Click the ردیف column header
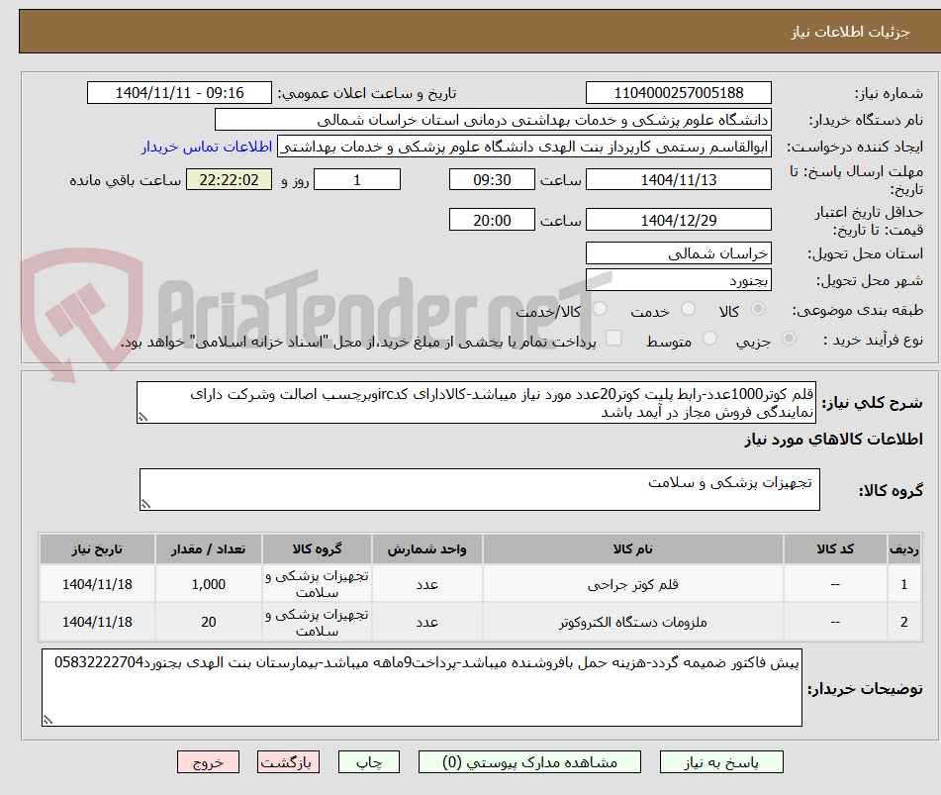The image size is (941, 795). [903, 548]
